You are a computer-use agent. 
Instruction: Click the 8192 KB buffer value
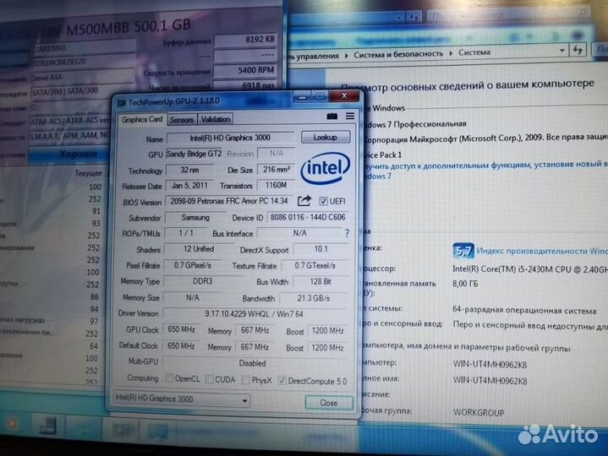(245, 40)
